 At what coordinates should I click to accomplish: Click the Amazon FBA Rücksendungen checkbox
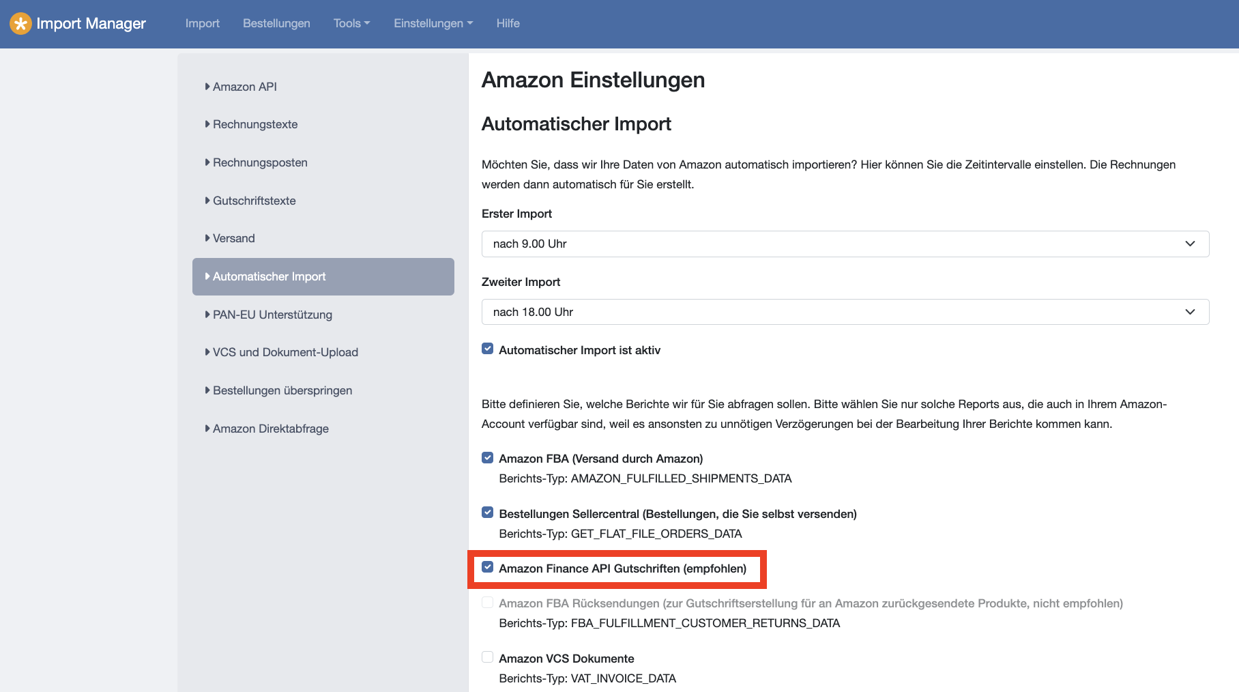coord(488,603)
